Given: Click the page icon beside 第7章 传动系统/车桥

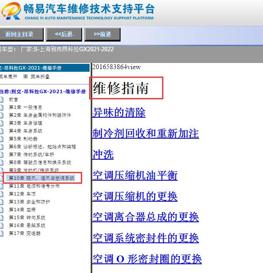Looking at the screenshot, I should click(x=1, y=154).
